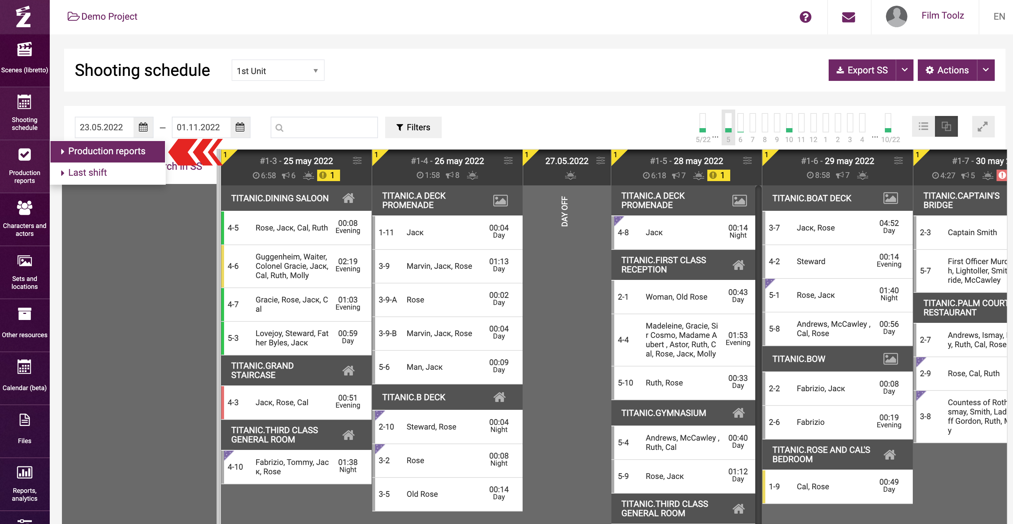Expand Export SS dropdown arrow
Screen dimensions: 1013x524
905,70
